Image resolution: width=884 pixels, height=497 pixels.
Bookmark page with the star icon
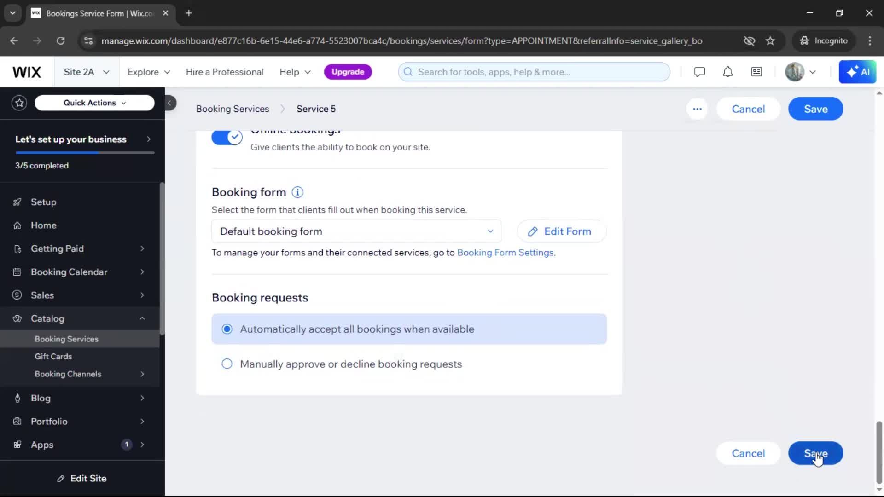(770, 41)
